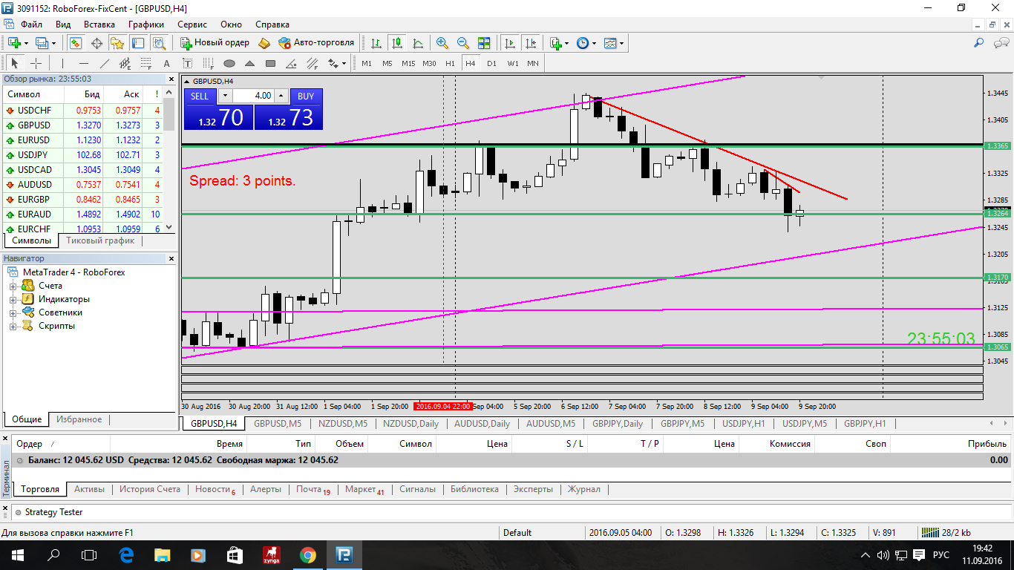Open the Сервис menu
This screenshot has height=570, width=1014.
(192, 24)
